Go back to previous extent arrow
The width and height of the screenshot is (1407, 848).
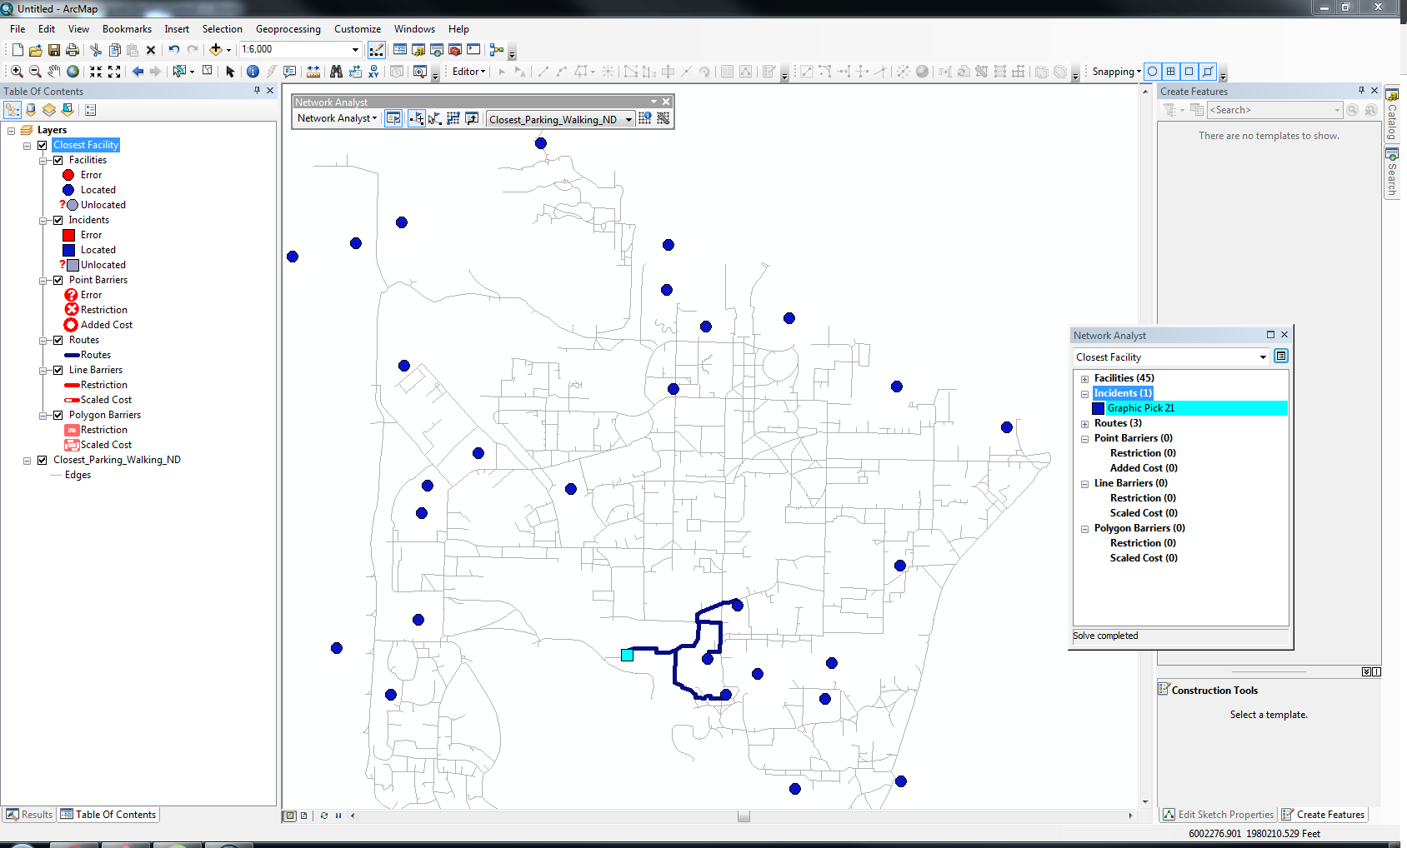(138, 72)
